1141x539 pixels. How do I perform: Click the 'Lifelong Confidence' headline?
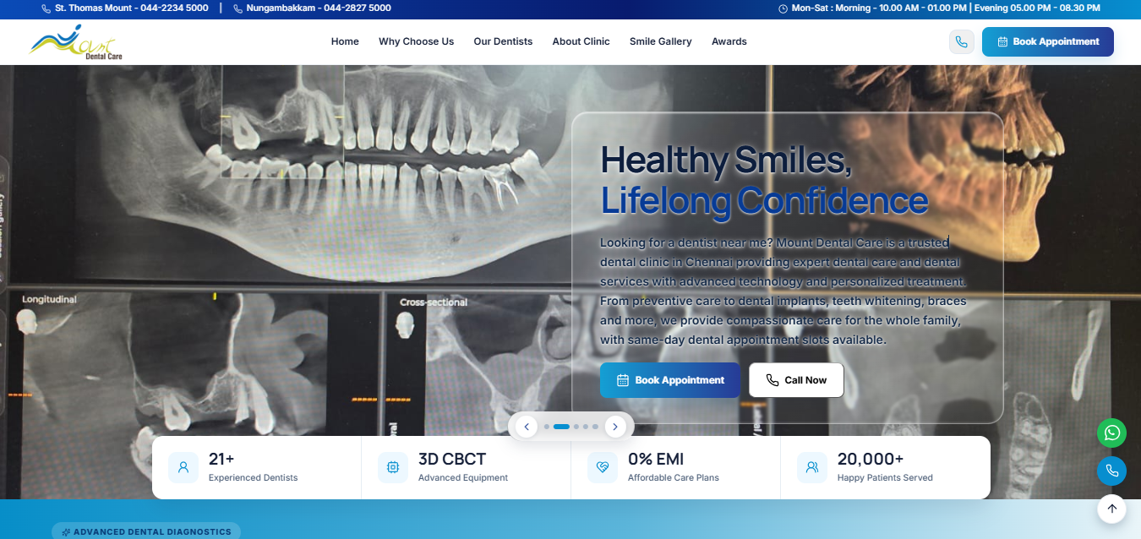pyautogui.click(x=764, y=200)
